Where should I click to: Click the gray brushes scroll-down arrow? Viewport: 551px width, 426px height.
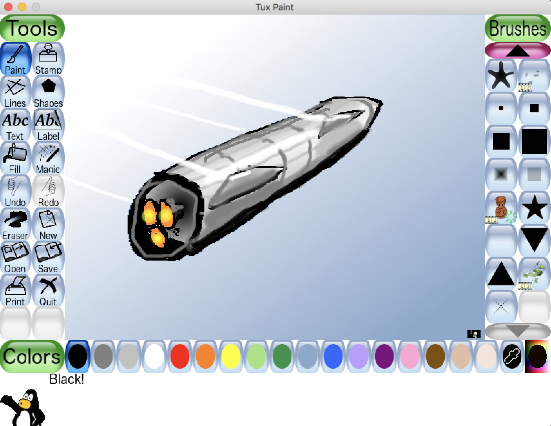point(518,331)
